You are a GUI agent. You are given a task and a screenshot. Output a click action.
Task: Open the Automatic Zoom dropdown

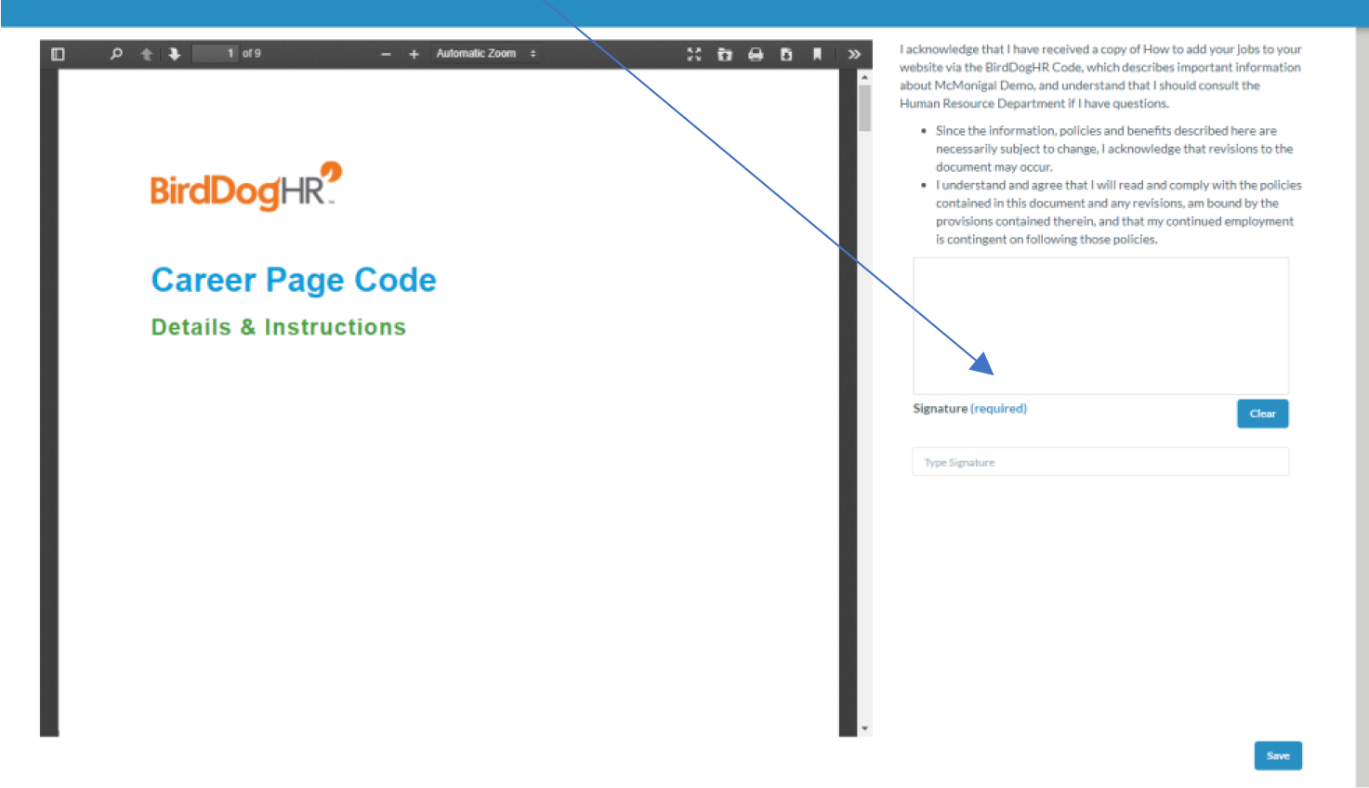click(x=485, y=54)
